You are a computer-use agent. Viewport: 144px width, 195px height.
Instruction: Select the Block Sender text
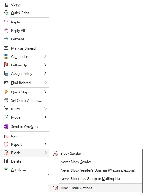pos(71,154)
